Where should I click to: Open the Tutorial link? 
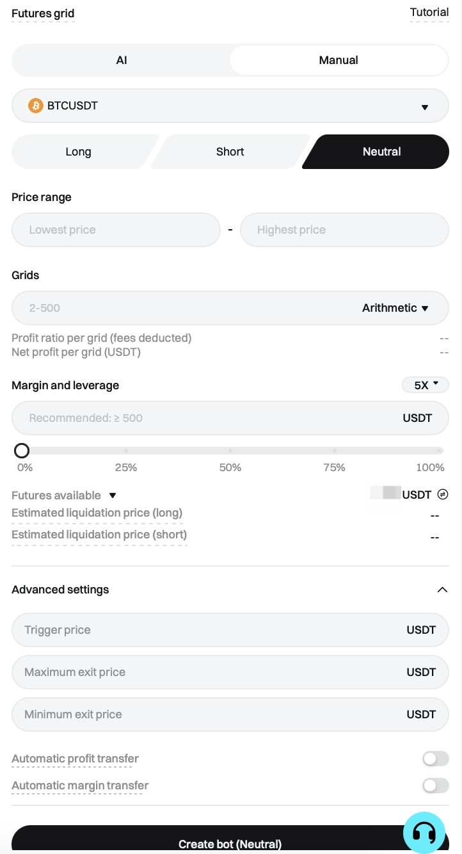pos(429,12)
